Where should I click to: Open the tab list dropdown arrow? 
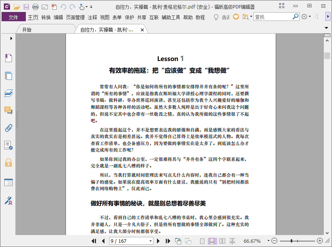pos(326,28)
